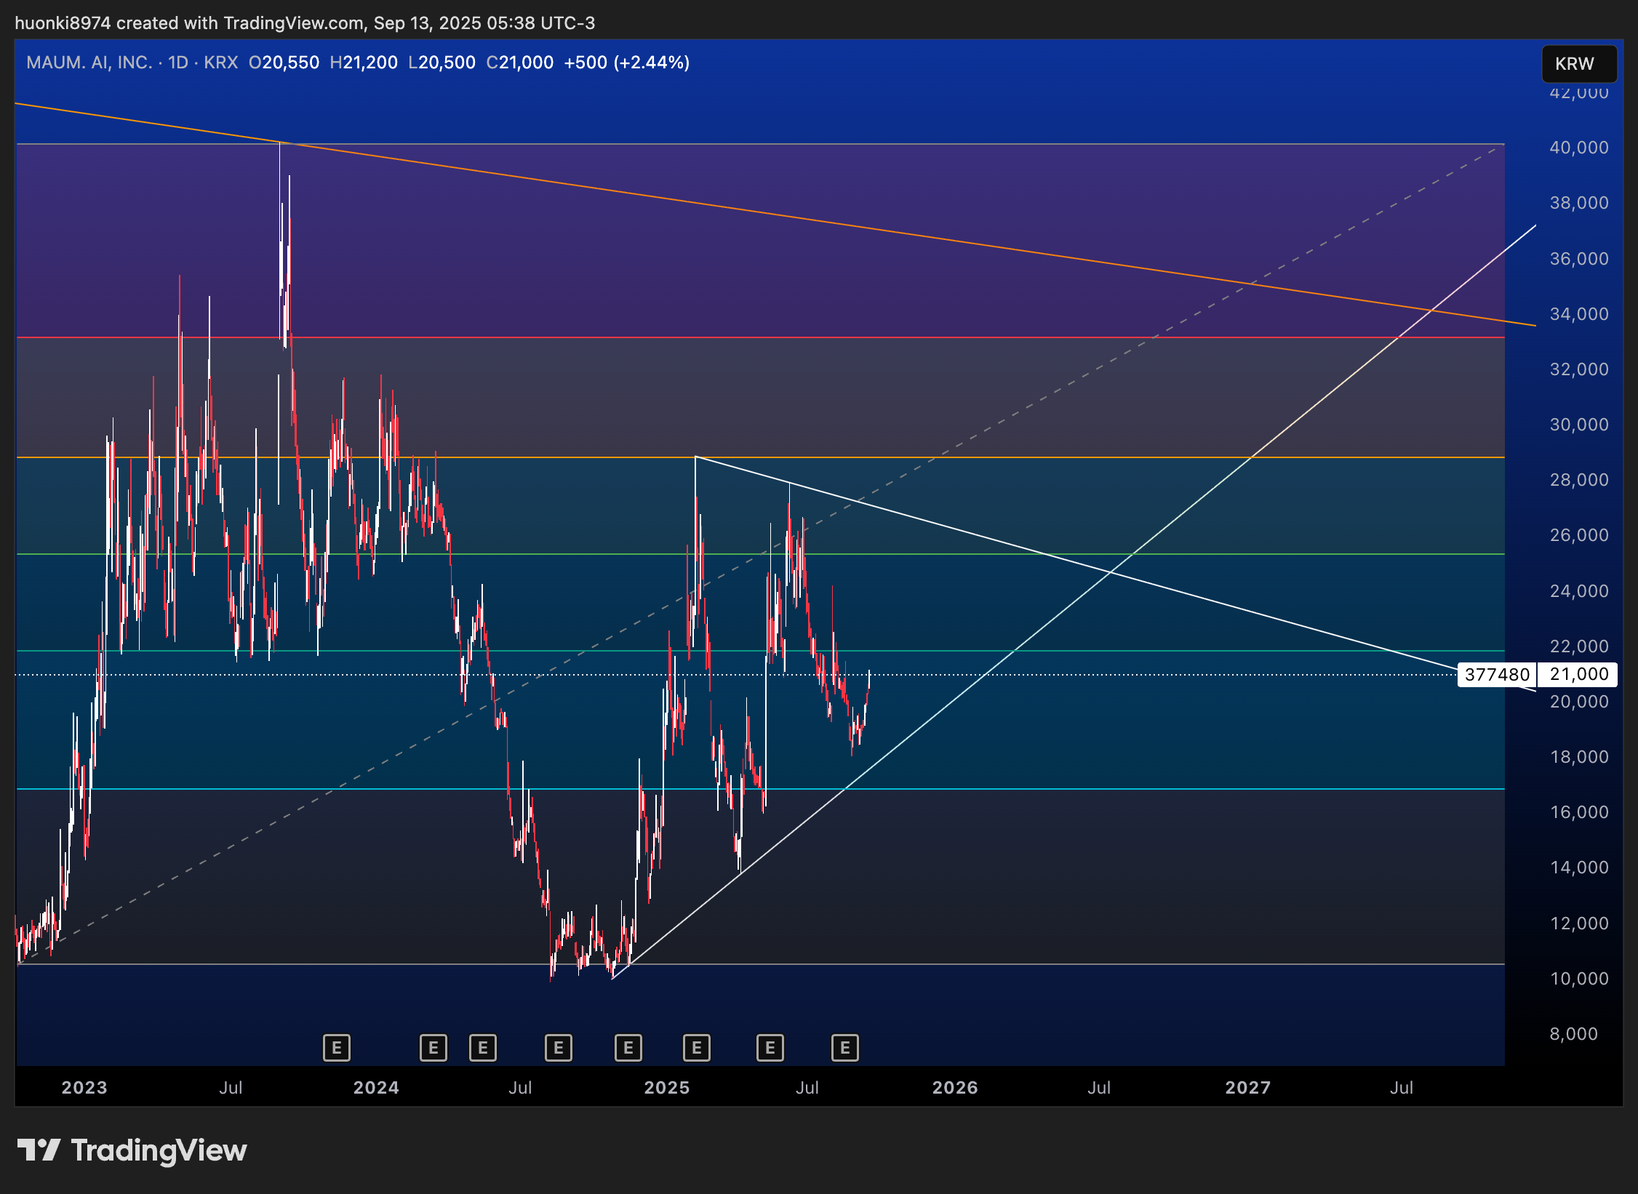Click the 40,000 price scale label
Viewport: 1638px width, 1194px height.
(1578, 148)
